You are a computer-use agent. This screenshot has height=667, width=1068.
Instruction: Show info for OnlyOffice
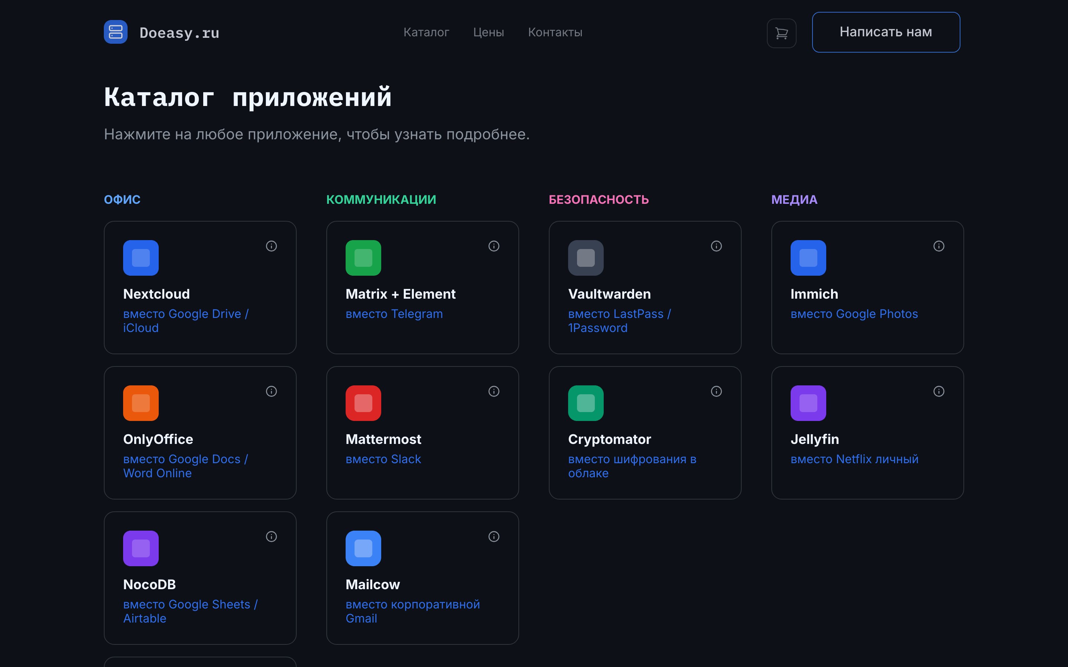pos(271,391)
